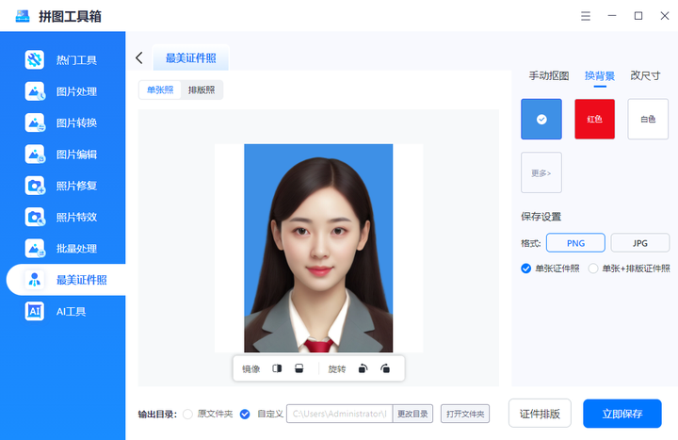Open the hamburger menu in title bar
The image size is (678, 440).
click(x=586, y=16)
